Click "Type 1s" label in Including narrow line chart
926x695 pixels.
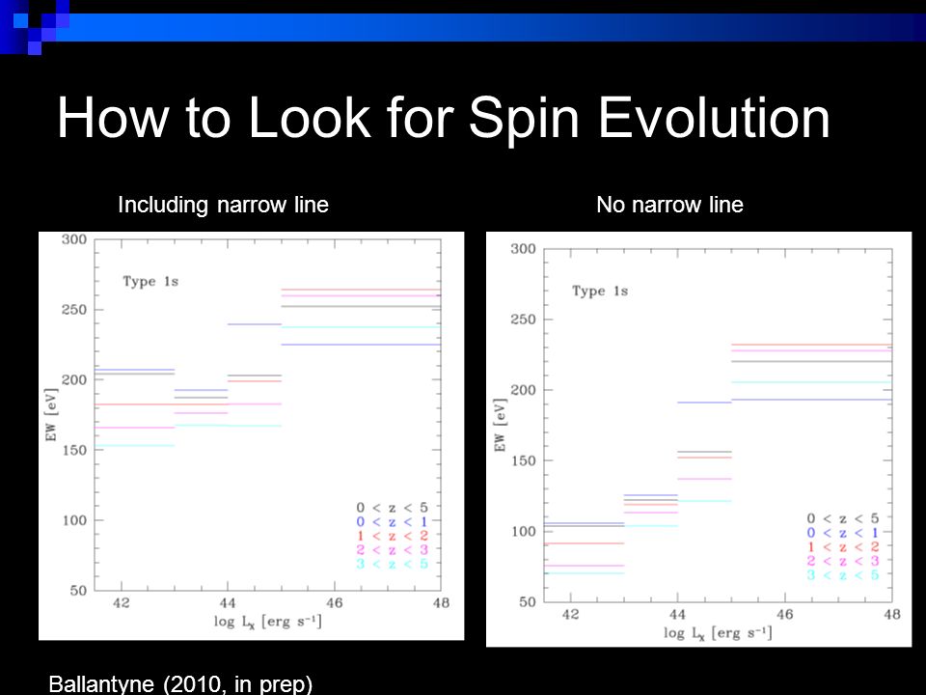click(x=150, y=281)
